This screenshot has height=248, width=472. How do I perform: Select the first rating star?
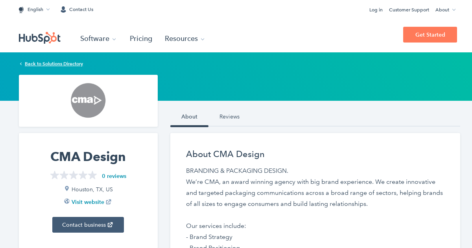click(x=54, y=175)
